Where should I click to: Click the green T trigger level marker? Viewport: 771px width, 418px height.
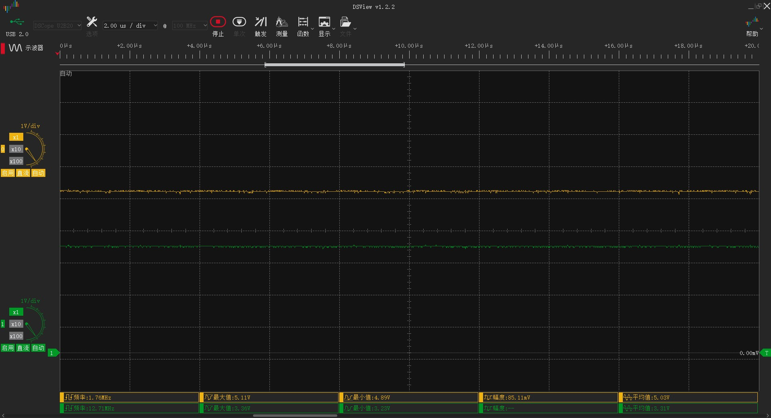(766, 353)
